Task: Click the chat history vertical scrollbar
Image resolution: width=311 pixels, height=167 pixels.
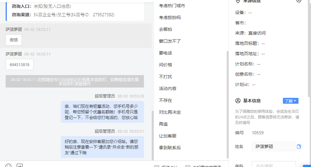Action: [x=152, y=135]
